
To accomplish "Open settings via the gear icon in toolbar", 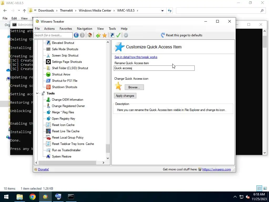I will point(126,35).
